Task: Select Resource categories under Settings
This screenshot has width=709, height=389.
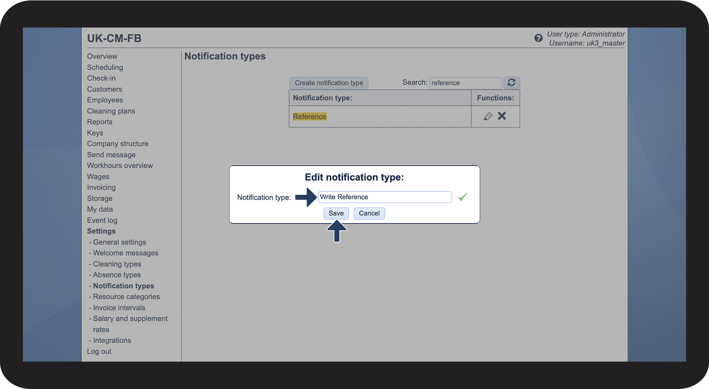Action: 126,296
